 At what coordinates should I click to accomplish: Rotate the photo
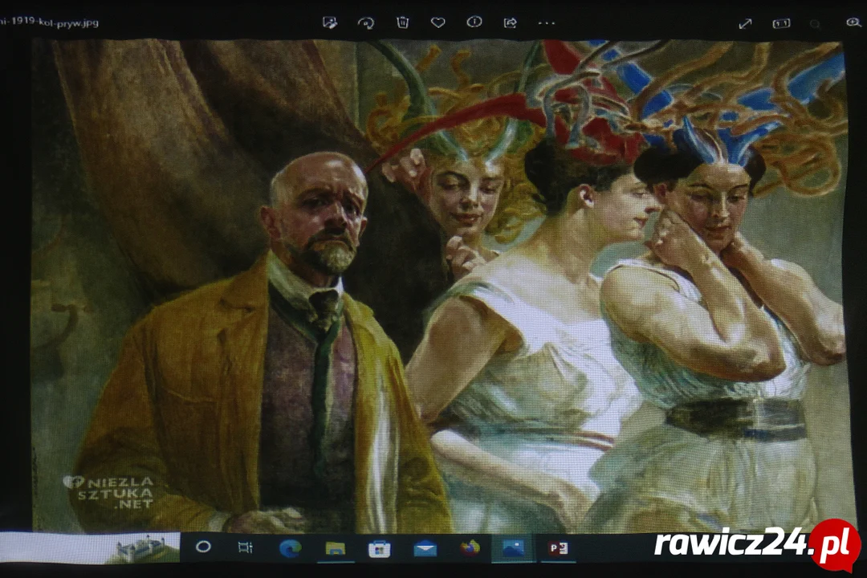pos(365,22)
